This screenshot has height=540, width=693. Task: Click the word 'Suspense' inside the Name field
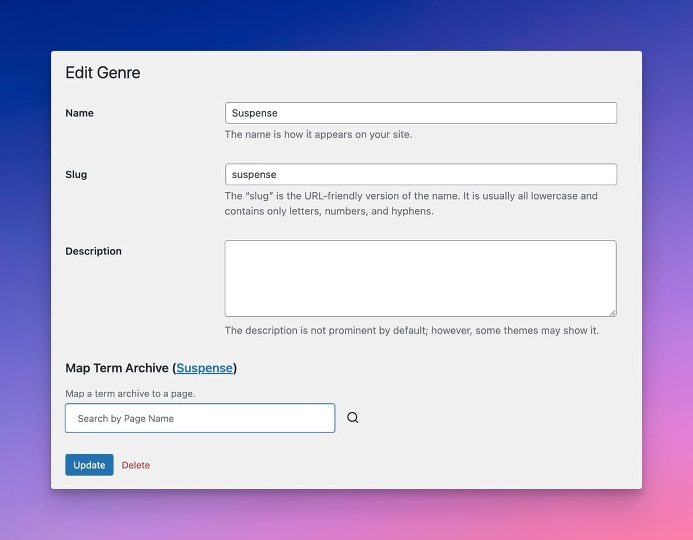click(255, 113)
